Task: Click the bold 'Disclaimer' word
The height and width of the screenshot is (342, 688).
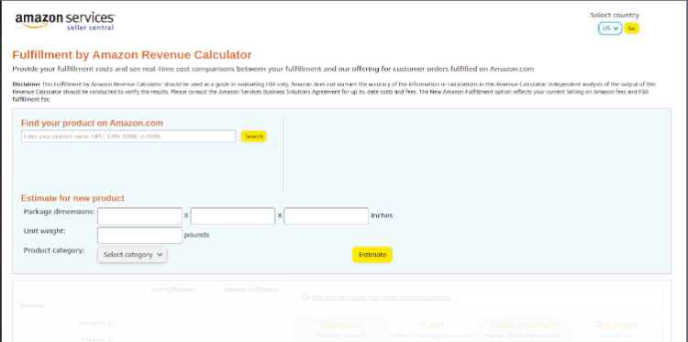Action: tap(27, 84)
